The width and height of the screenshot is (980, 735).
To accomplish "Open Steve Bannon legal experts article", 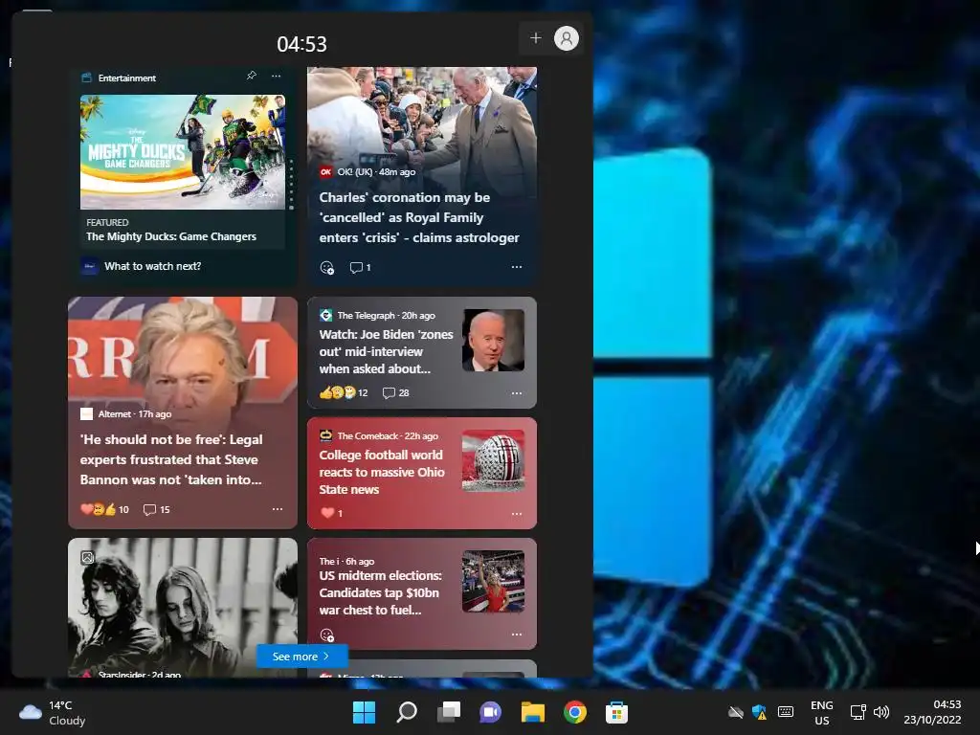I will click(171, 459).
